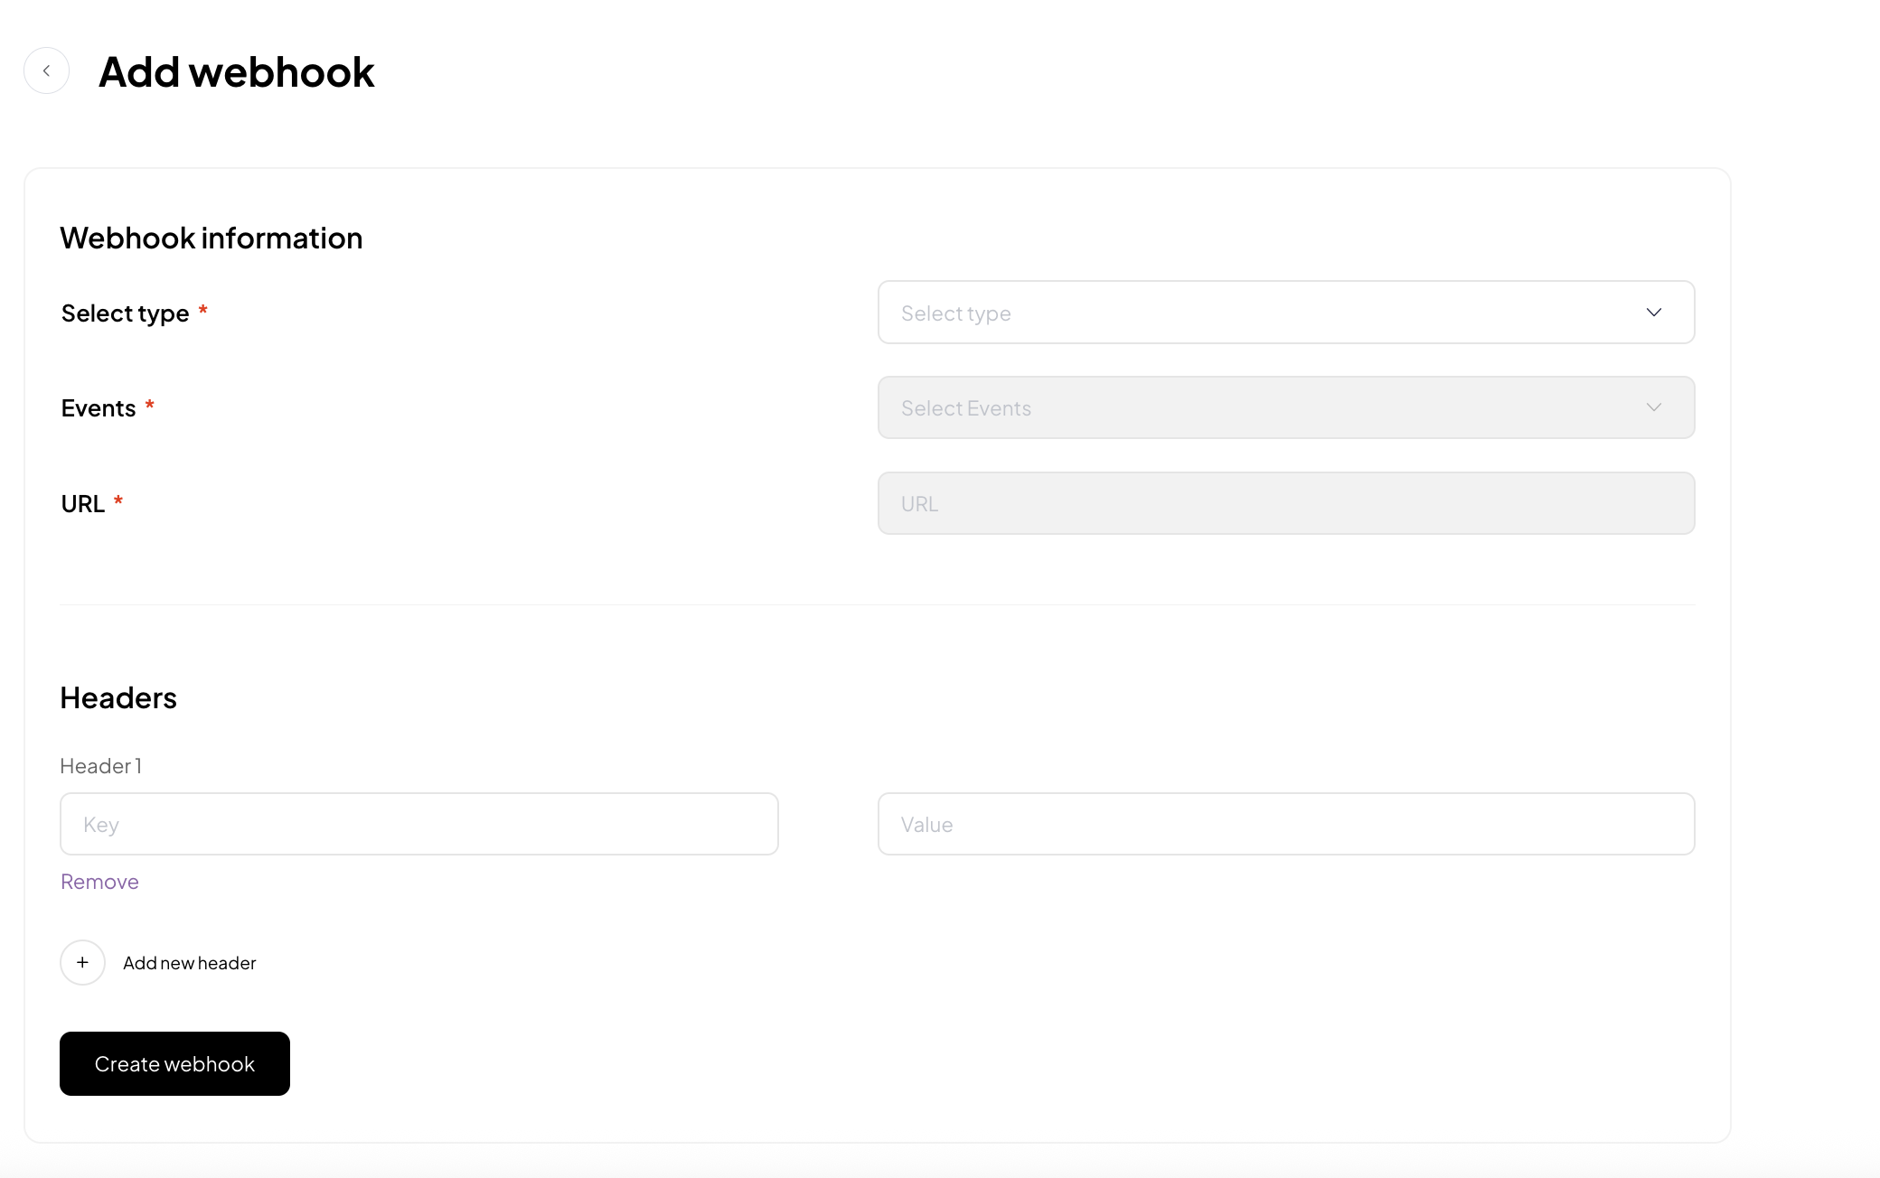
Task: Click the chevron arrow in Select Events field
Action: 1653,407
